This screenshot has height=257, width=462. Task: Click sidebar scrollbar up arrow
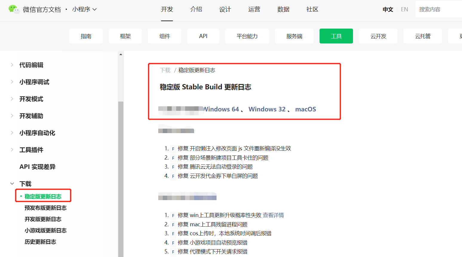(x=121, y=54)
